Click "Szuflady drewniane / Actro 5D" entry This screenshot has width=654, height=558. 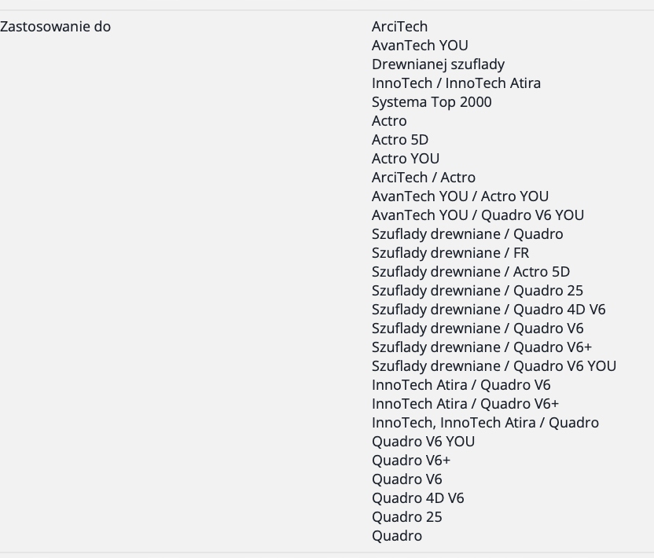(x=471, y=272)
